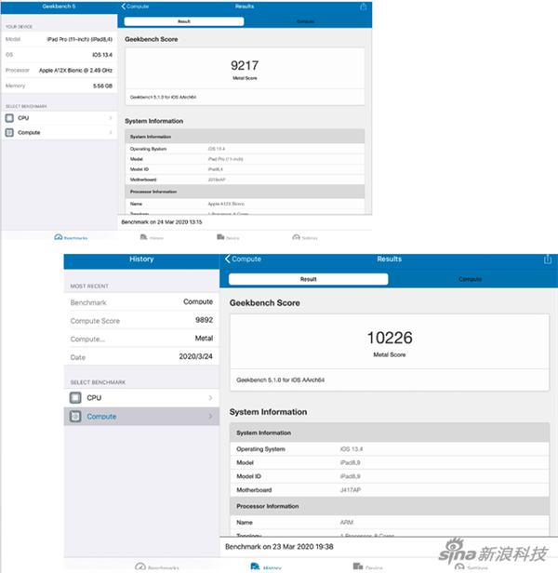This screenshot has width=558, height=573.
Task: Tap share icon in lower Results window
Action: tap(548, 260)
